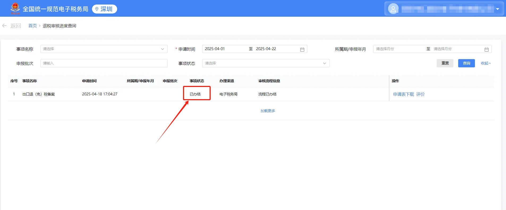This screenshot has height=210, width=506.
Task: Go back with the 返回 link
Action: point(16,26)
